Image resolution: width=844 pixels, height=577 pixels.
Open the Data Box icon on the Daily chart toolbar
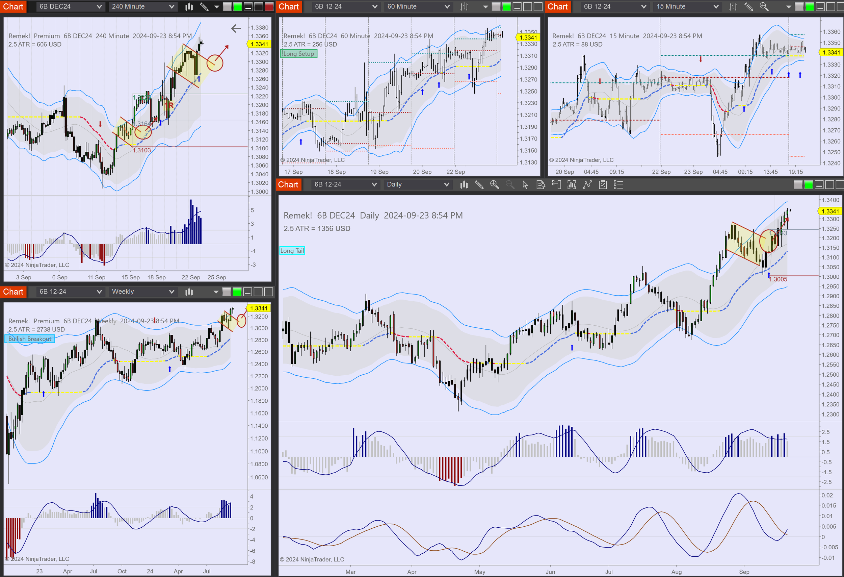(541, 185)
